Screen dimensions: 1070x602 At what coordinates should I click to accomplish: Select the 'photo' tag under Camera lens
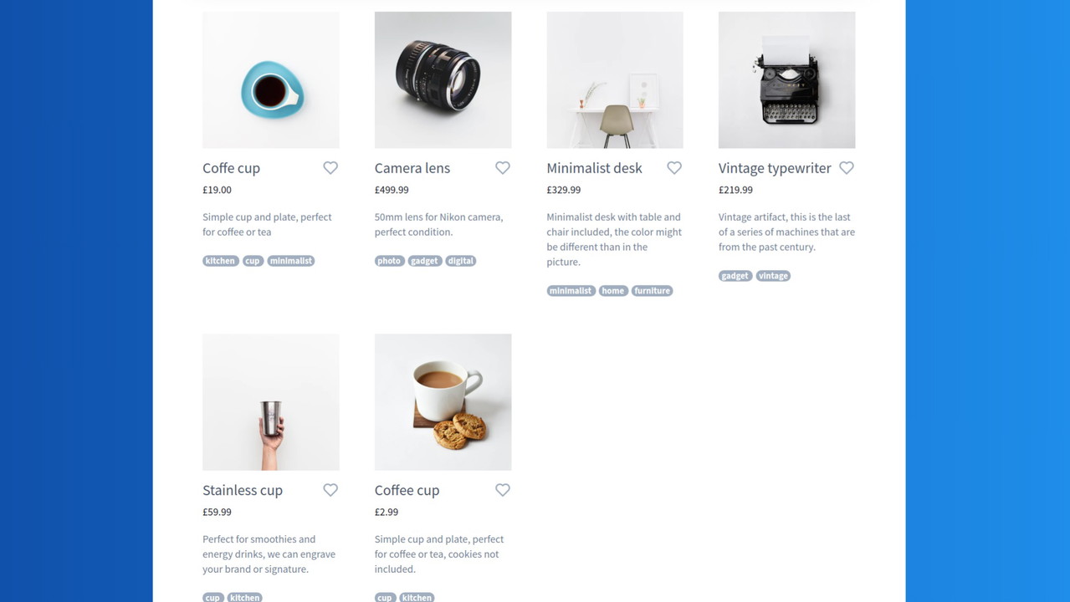coord(389,261)
